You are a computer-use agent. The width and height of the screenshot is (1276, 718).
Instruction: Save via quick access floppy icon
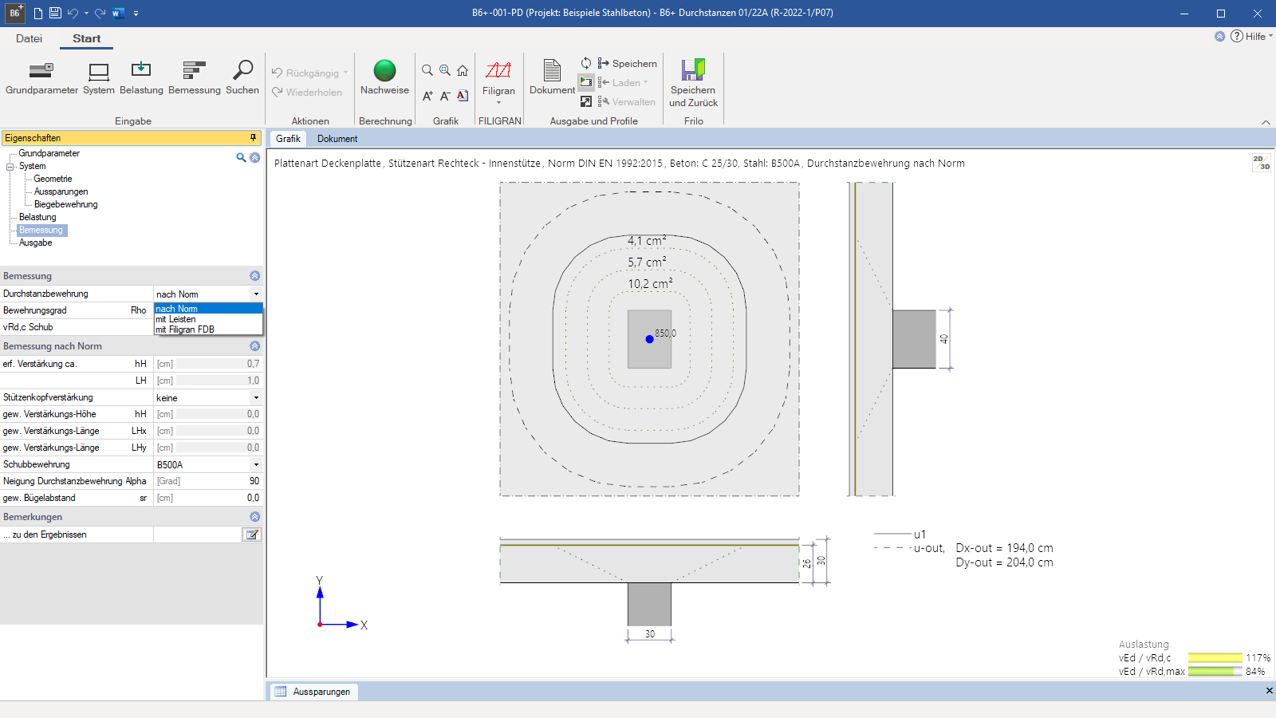(x=55, y=13)
